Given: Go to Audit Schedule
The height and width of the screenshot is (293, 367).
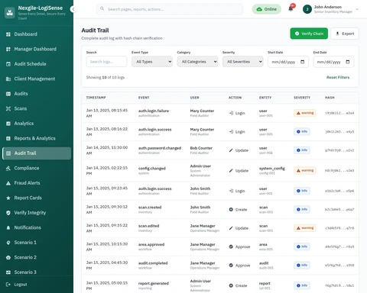Looking at the screenshot, I should [x=37, y=64].
